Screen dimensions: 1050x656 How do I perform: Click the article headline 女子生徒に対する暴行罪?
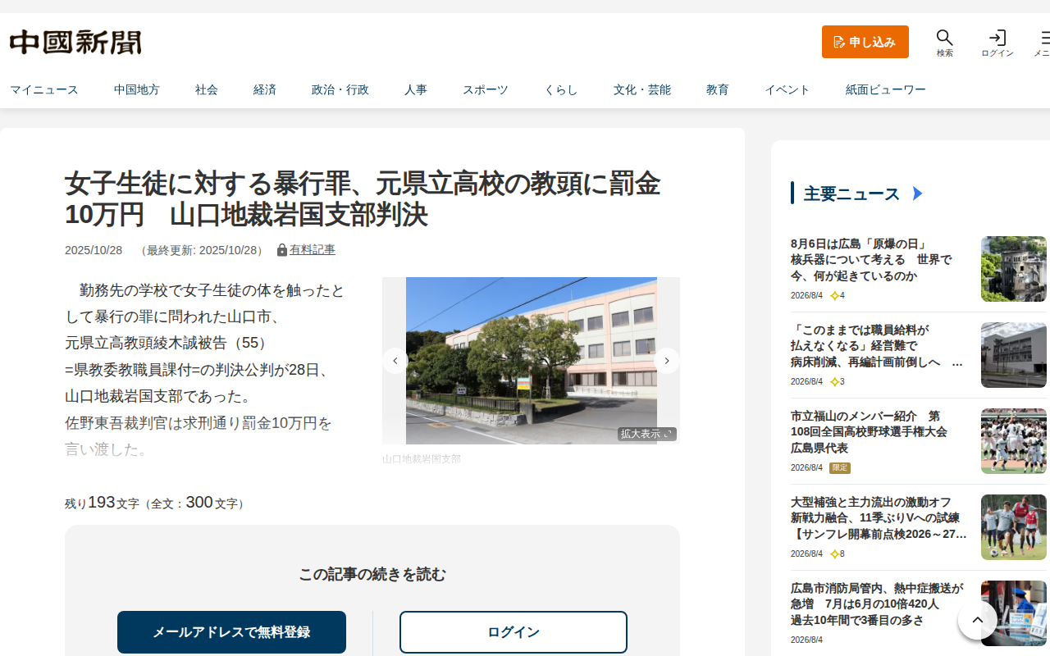[363, 198]
